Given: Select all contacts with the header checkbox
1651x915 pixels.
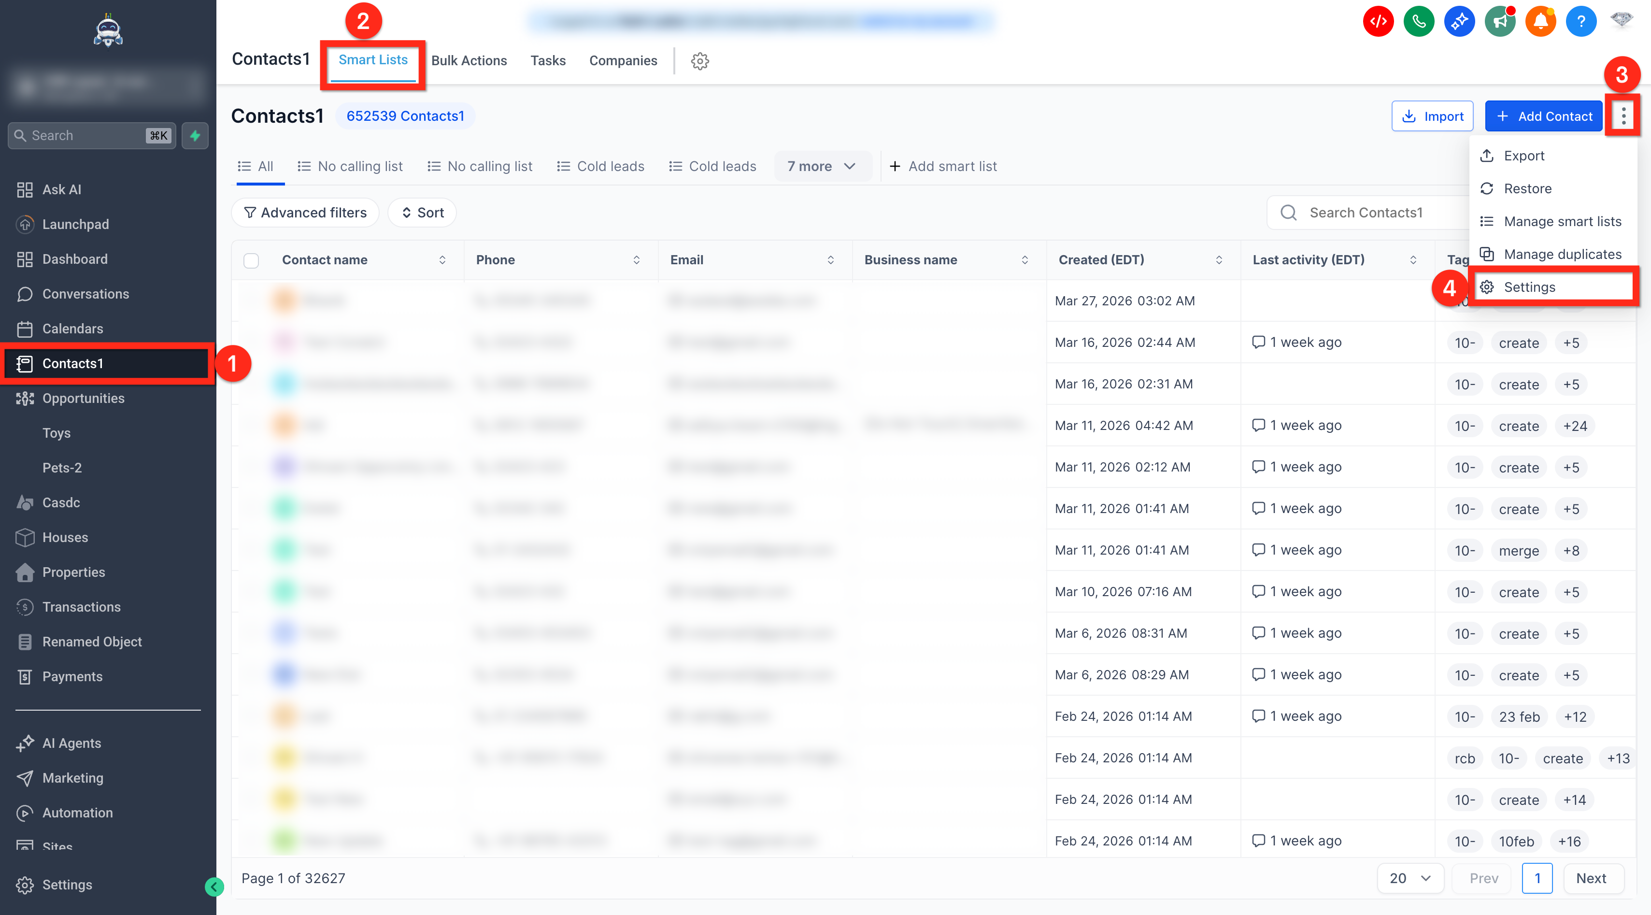Looking at the screenshot, I should (x=251, y=260).
